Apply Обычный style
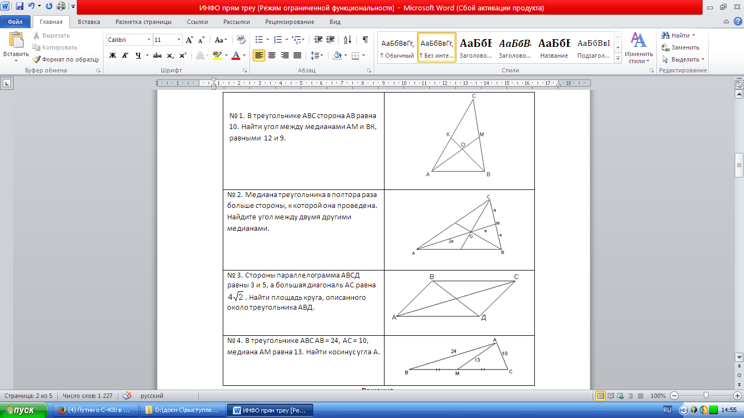This screenshot has width=744, height=418. 398,48
